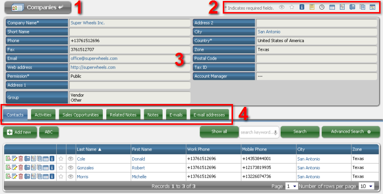Click the calendar icon in top toolbar
383x194 pixels.
point(332,7)
